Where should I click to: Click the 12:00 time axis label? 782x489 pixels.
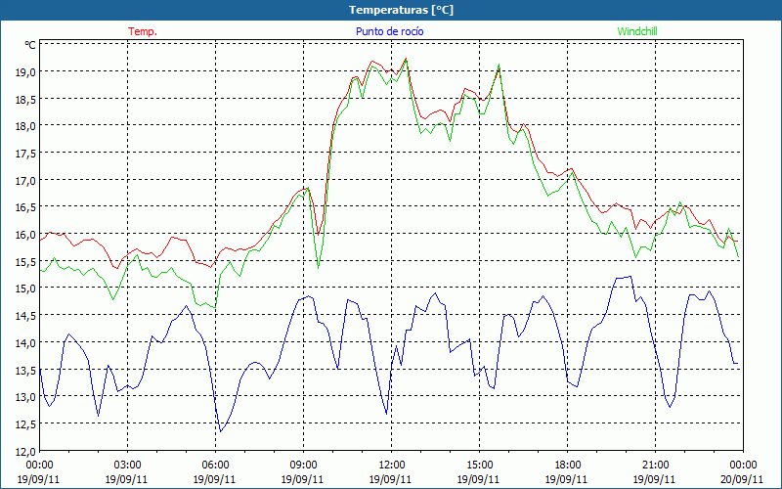point(391,466)
